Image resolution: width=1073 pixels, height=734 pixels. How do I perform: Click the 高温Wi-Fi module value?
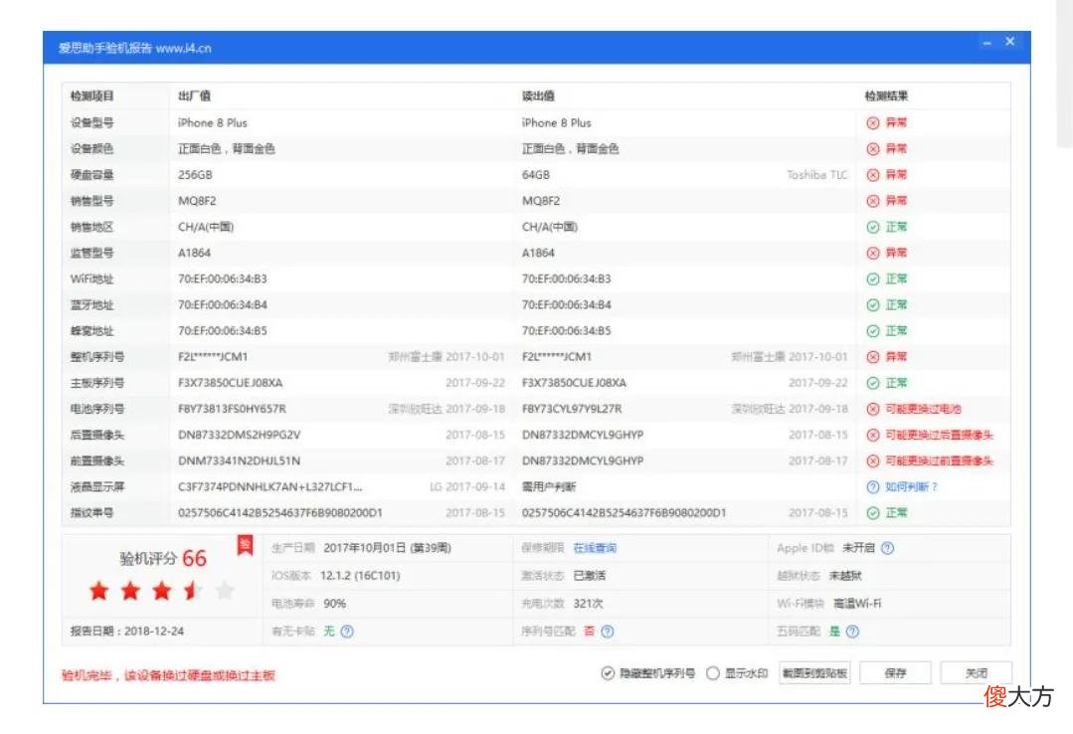point(857,604)
